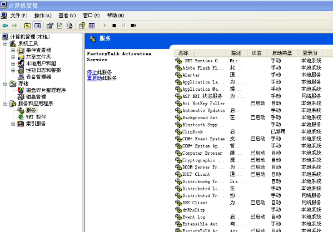This screenshot has height=241, width=333.
Task: Click the services gear icon in the 服务 header
Action: pyautogui.click(x=92, y=39)
